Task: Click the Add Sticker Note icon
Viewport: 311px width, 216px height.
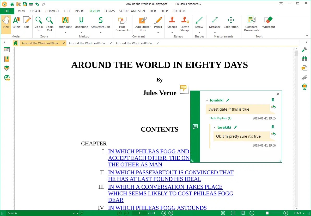Action: point(143,24)
